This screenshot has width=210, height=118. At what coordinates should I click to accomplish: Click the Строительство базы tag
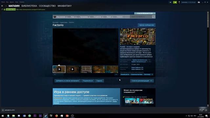(x=136, y=74)
